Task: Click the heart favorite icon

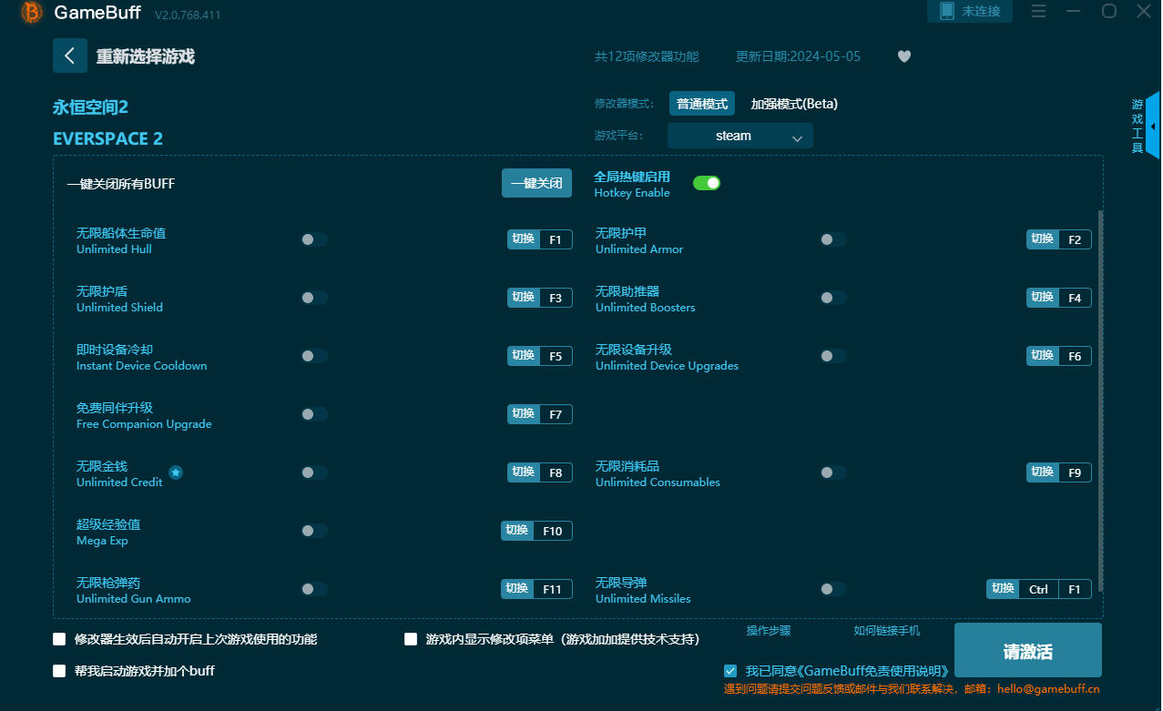Action: (903, 56)
